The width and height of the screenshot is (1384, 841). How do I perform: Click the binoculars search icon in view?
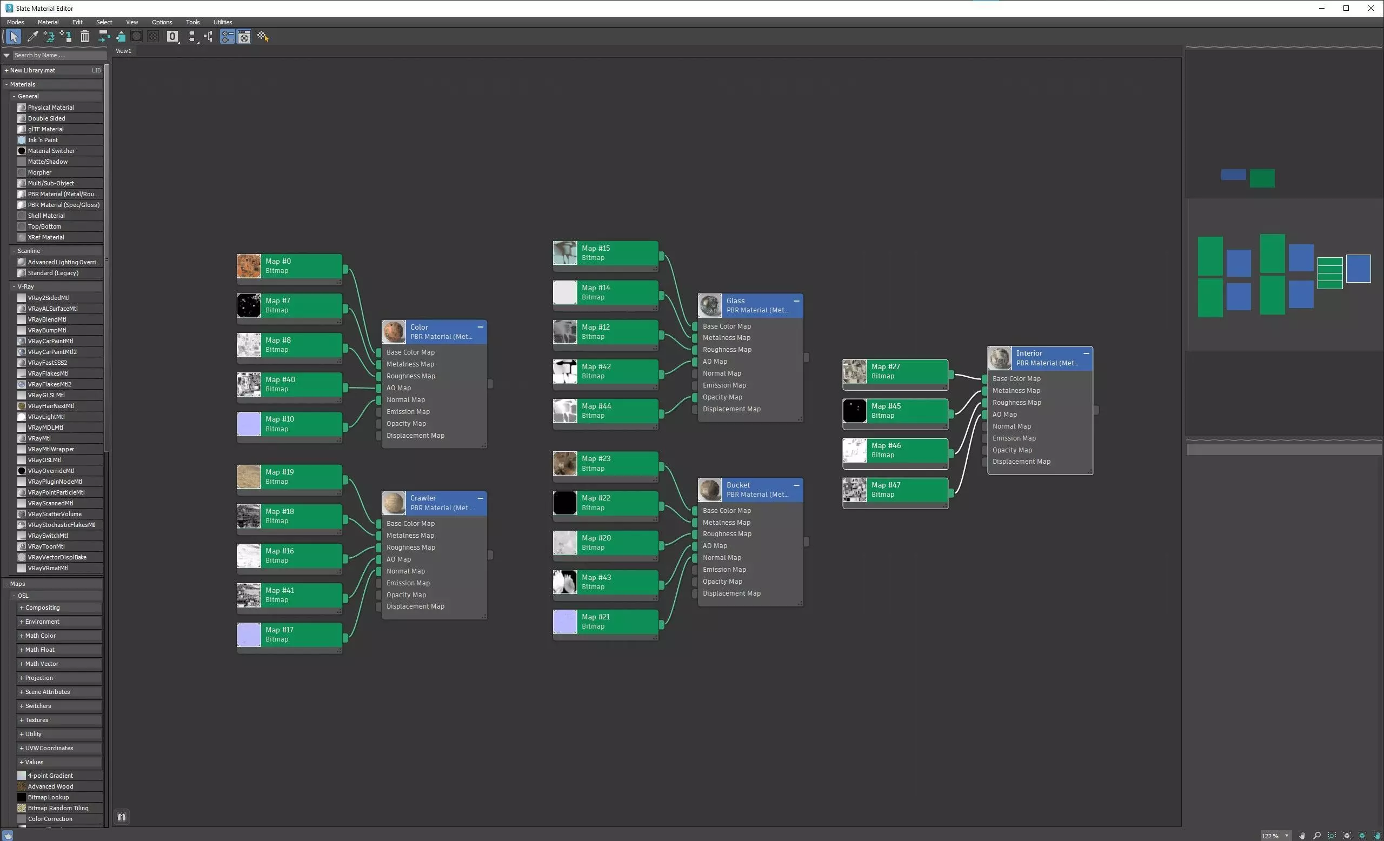[121, 817]
